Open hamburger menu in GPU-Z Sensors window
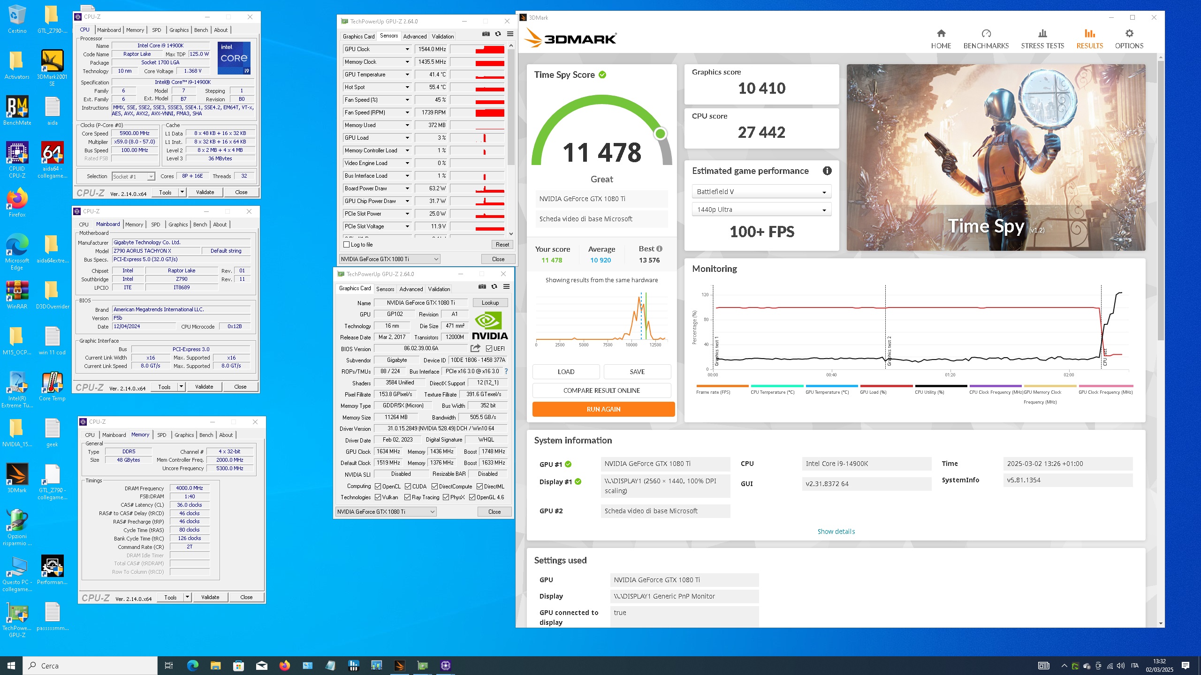This screenshot has height=675, width=1201. click(510, 34)
